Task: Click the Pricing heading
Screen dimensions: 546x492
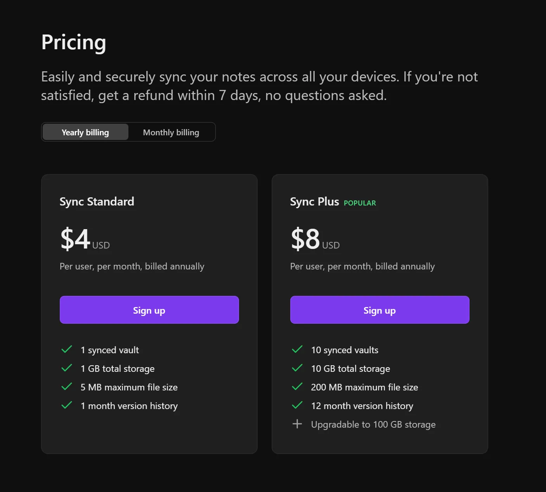Action: 74,42
